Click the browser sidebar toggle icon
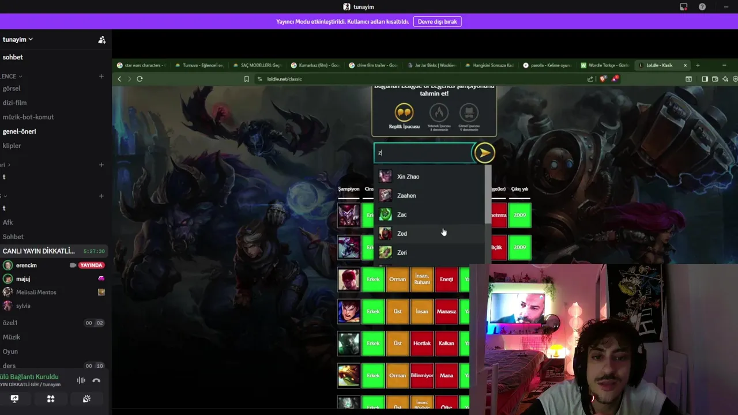This screenshot has height=415, width=738. (705, 79)
